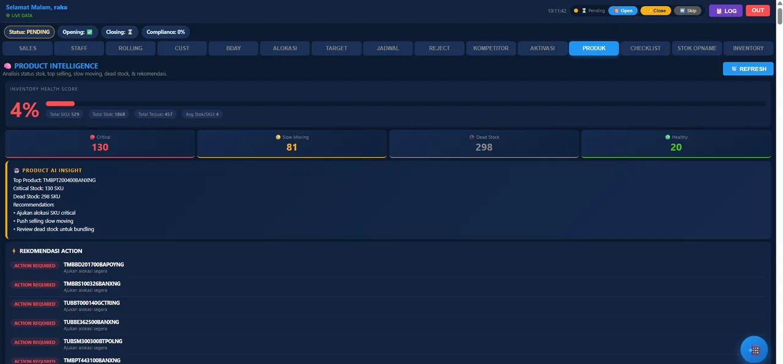Click the inventory health score progress bar
783x364 pixels.
[405, 104]
